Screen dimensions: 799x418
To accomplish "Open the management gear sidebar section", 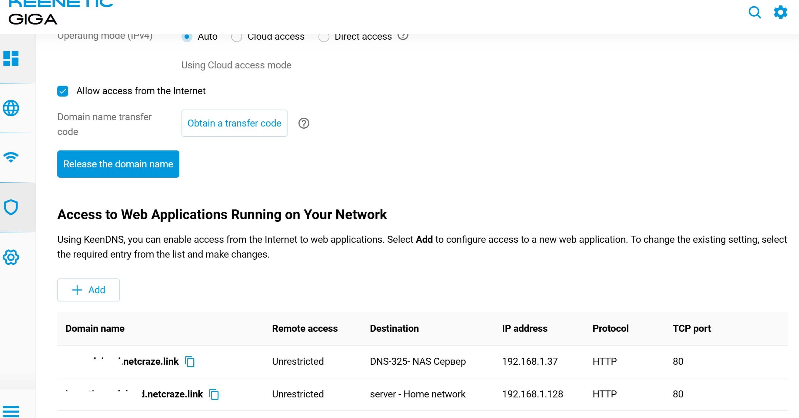I will point(11,257).
